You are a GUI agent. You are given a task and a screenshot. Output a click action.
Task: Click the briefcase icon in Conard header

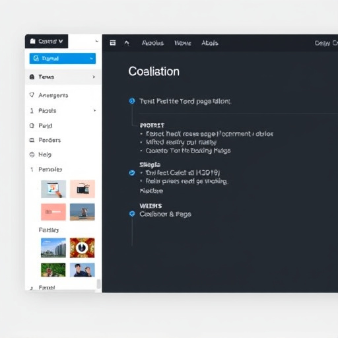(33, 41)
